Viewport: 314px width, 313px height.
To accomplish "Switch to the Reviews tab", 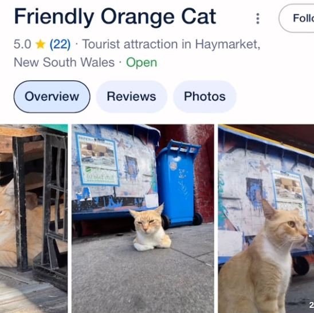I will pos(131,97).
